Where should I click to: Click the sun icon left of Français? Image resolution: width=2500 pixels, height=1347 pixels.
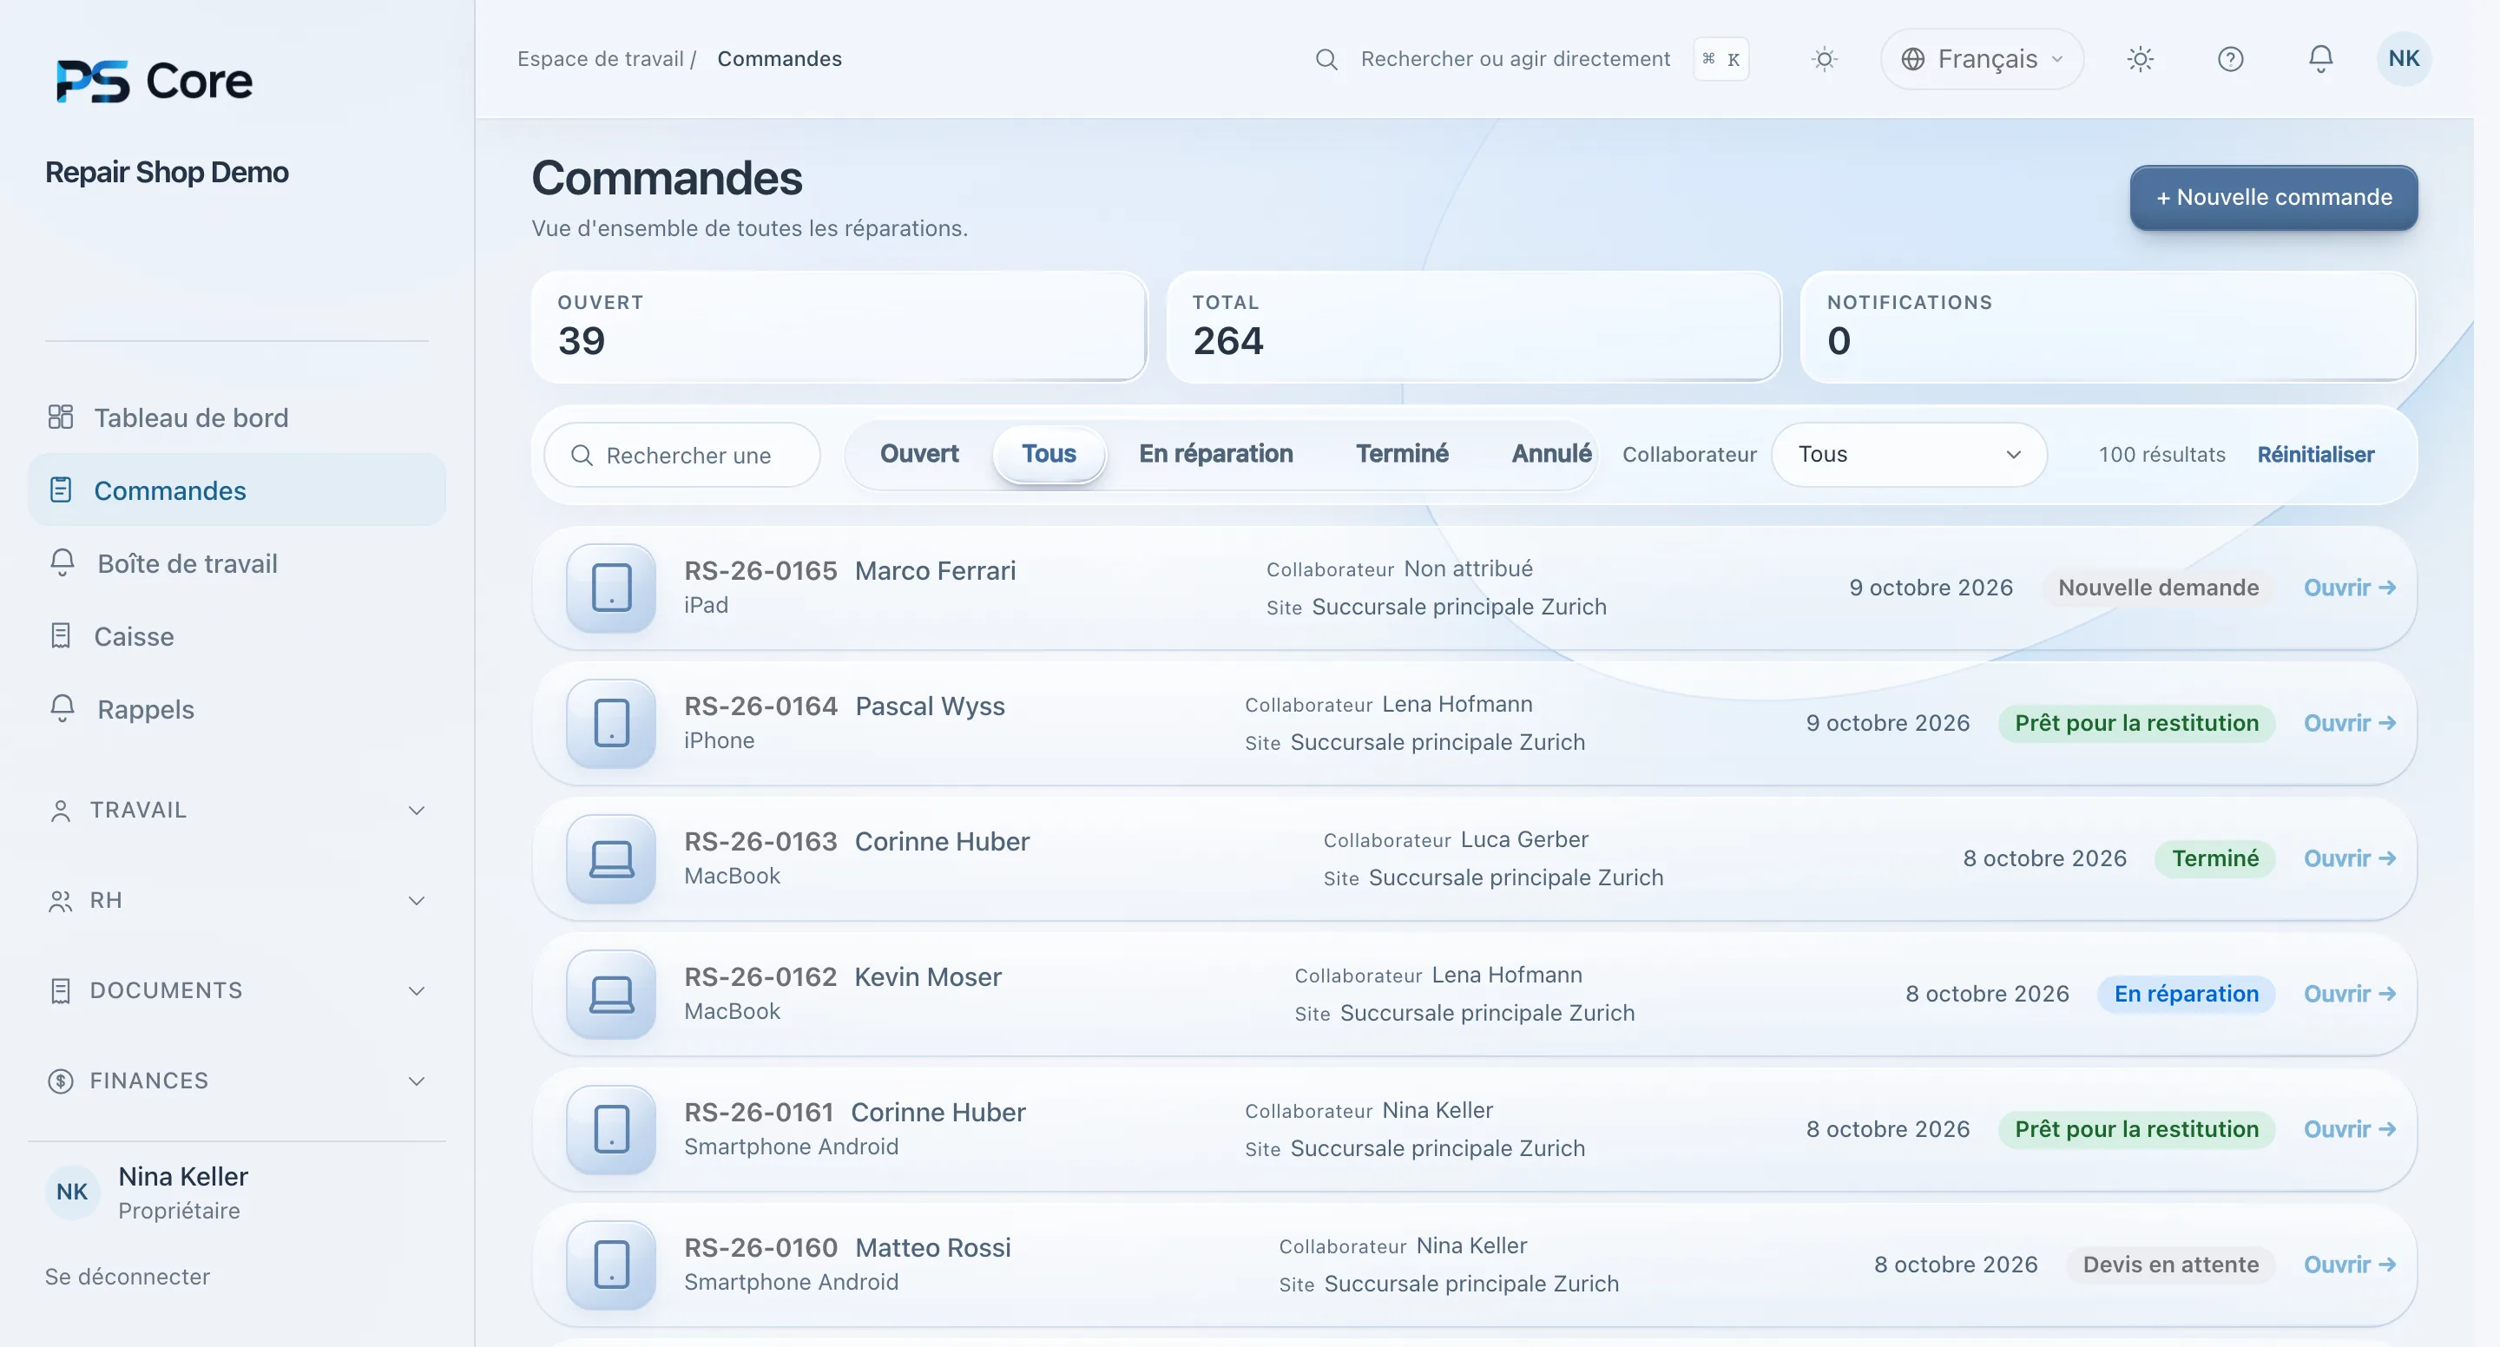[1825, 59]
